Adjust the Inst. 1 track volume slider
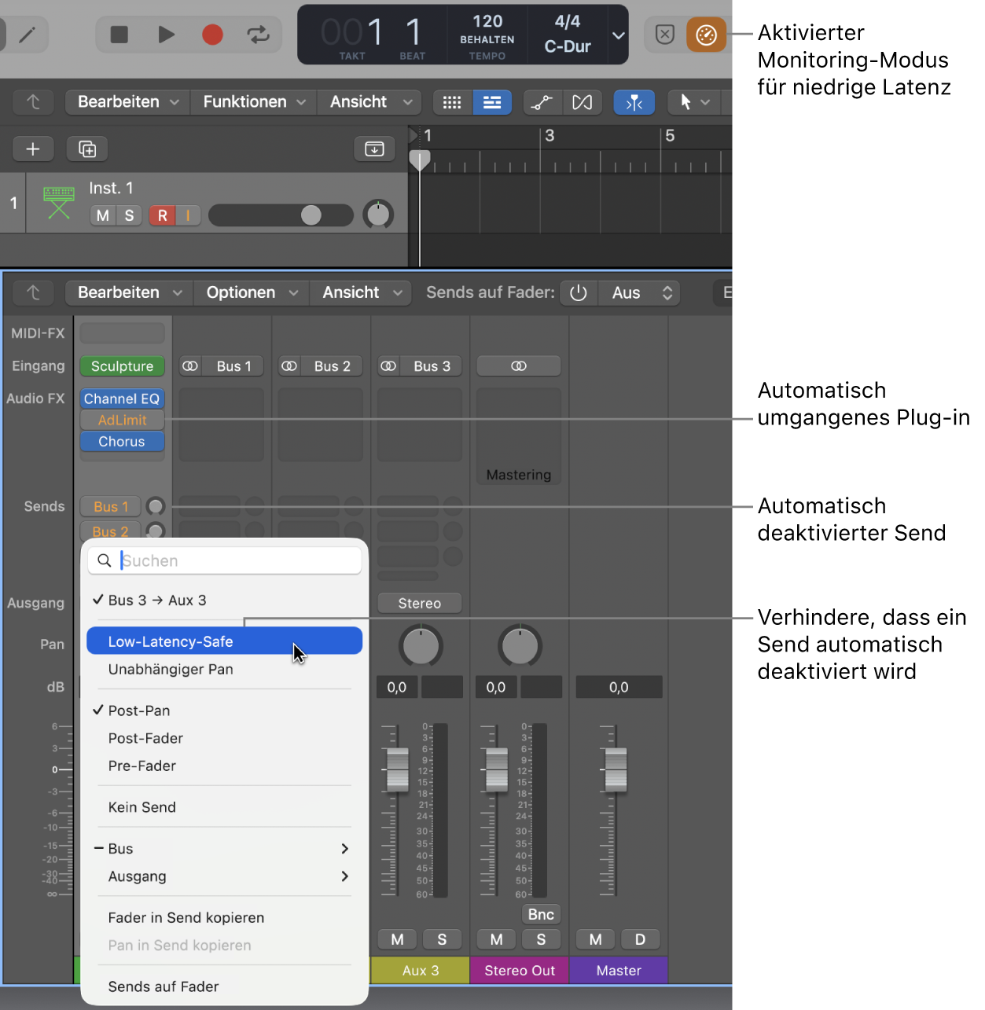 [x=281, y=215]
